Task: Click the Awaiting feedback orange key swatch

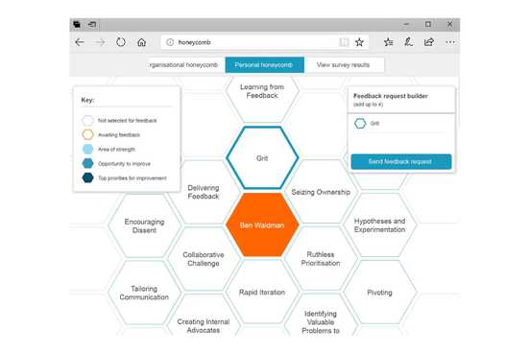Action: pos(87,135)
